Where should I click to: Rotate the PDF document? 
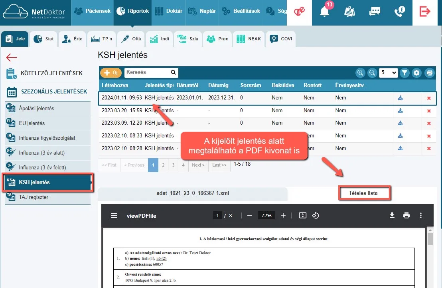click(316, 216)
